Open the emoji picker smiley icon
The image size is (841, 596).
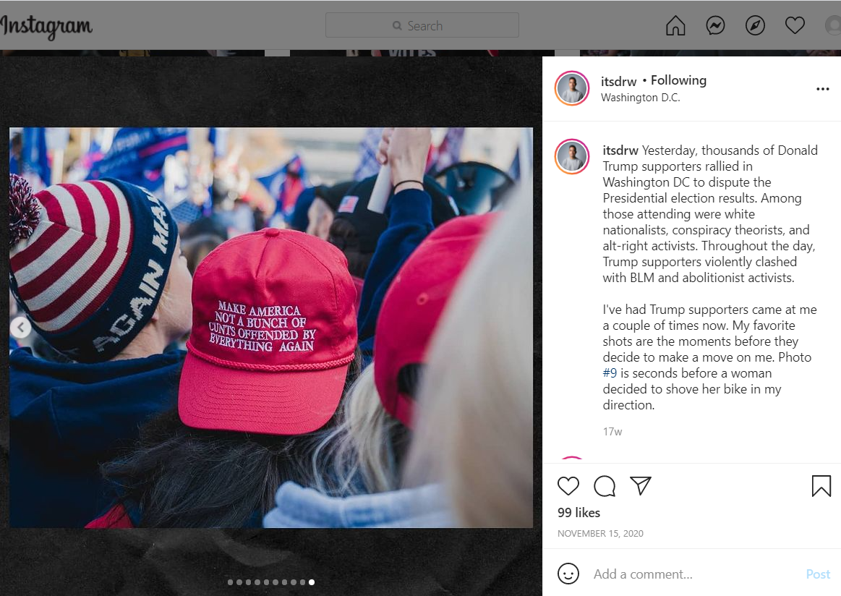568,574
